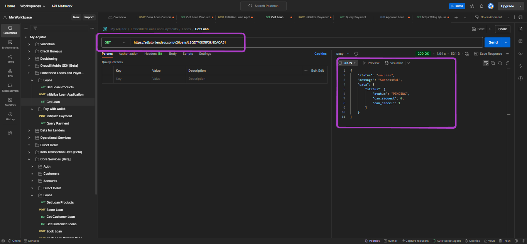Open the Visualize options dropdown chevron

[x=409, y=63]
